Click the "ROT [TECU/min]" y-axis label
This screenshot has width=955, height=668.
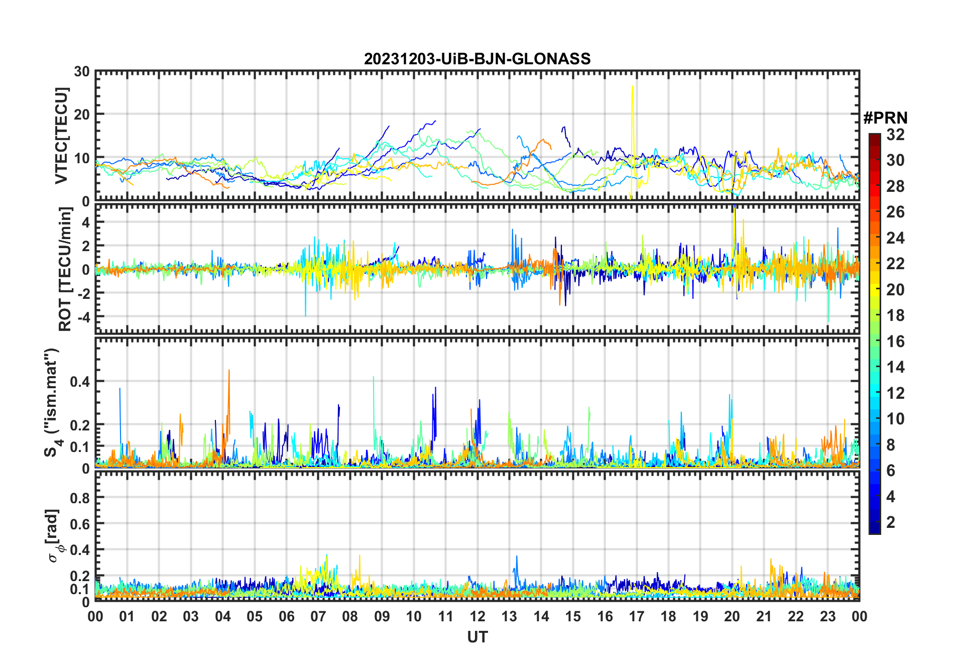(x=65, y=269)
